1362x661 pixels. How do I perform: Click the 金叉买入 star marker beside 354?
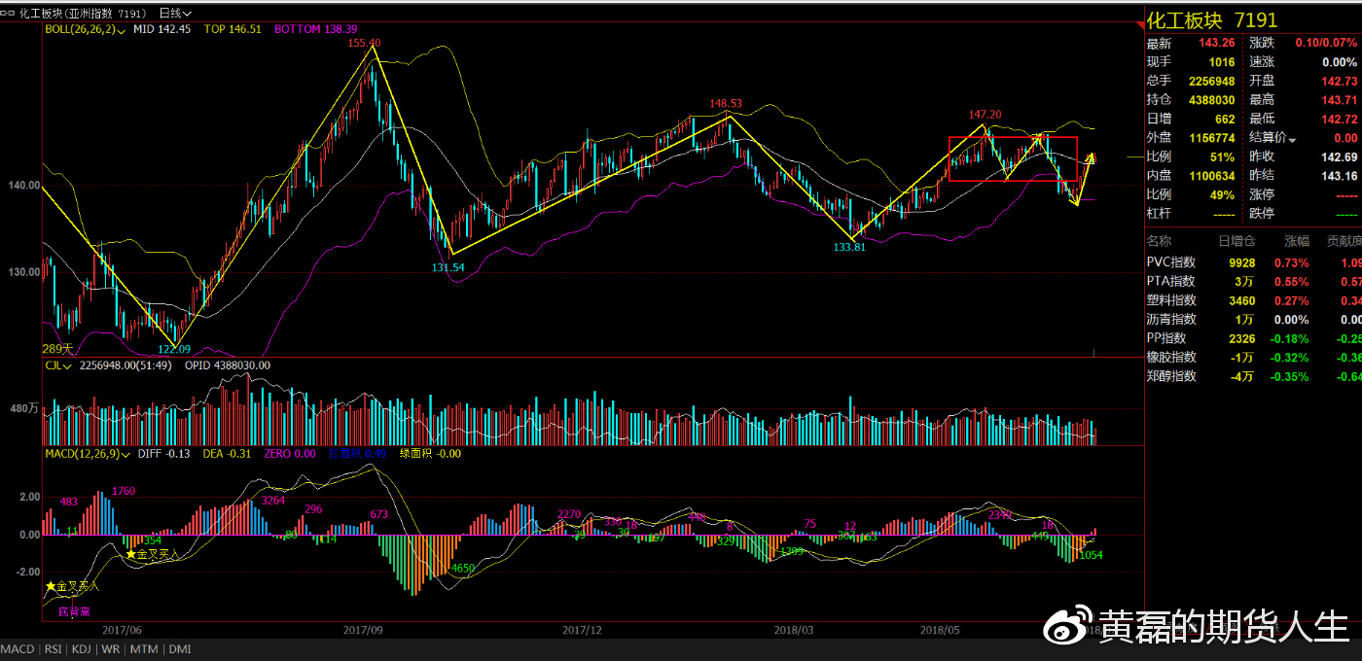point(131,553)
